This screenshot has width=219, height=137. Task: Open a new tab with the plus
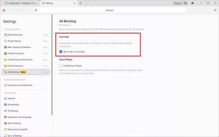coord(81,3)
